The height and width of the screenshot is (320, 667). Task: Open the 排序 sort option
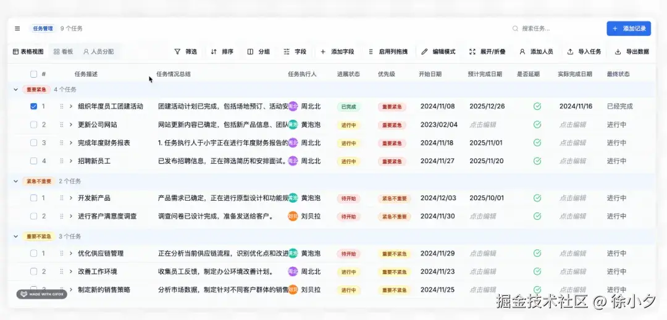point(222,51)
